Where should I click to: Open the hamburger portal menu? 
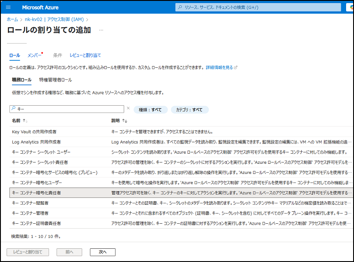pos(8,7)
